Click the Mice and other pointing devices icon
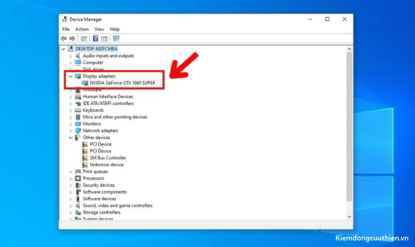415x247 pixels. tap(78, 117)
